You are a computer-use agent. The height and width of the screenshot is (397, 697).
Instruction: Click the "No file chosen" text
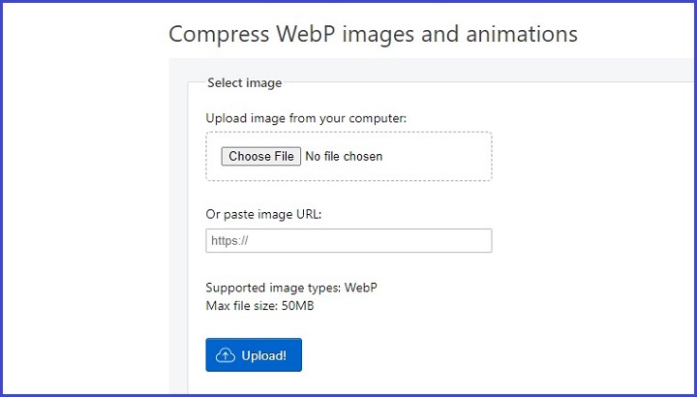pos(344,157)
